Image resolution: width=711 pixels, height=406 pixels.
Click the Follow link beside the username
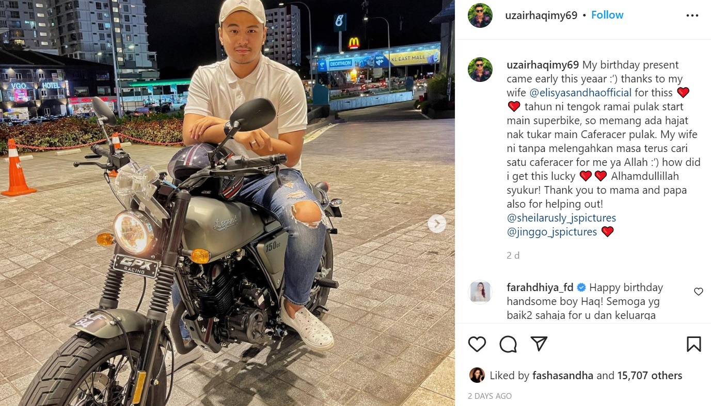(x=607, y=15)
